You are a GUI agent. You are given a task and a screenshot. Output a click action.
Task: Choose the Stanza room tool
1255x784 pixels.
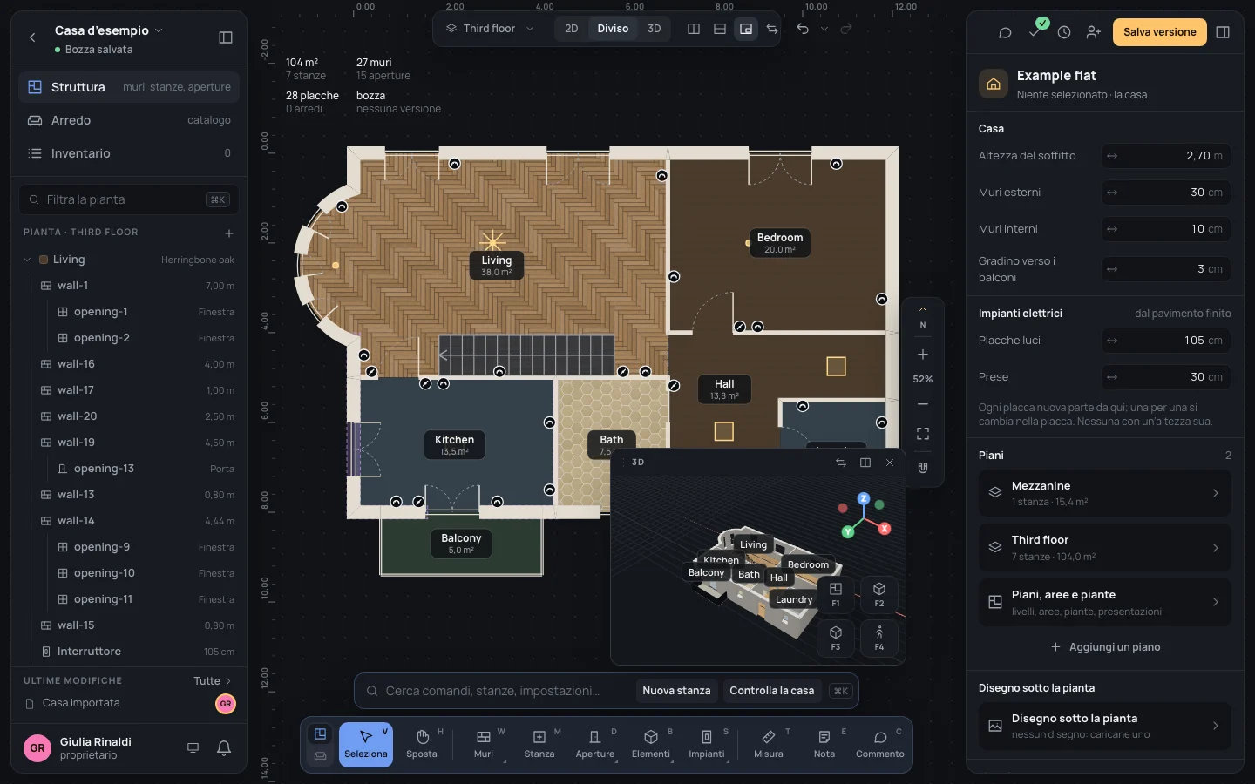pos(539,745)
